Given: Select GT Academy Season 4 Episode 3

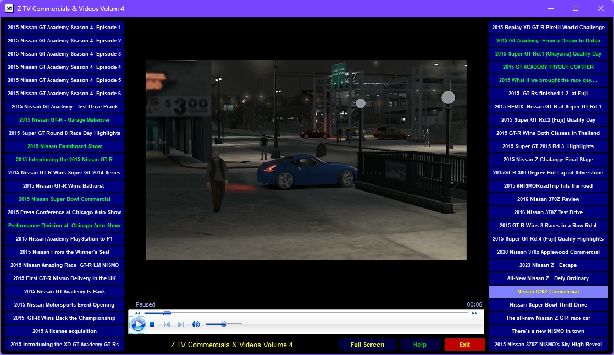Looking at the screenshot, I should point(65,54).
